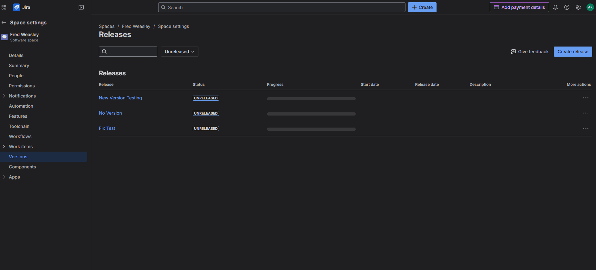
Task: Click the Jira logo icon
Action: [16, 7]
